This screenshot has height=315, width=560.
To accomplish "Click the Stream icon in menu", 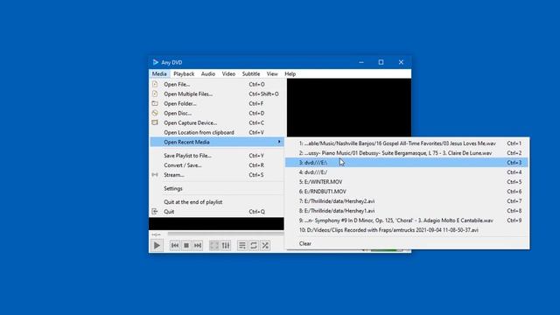I will (155, 175).
